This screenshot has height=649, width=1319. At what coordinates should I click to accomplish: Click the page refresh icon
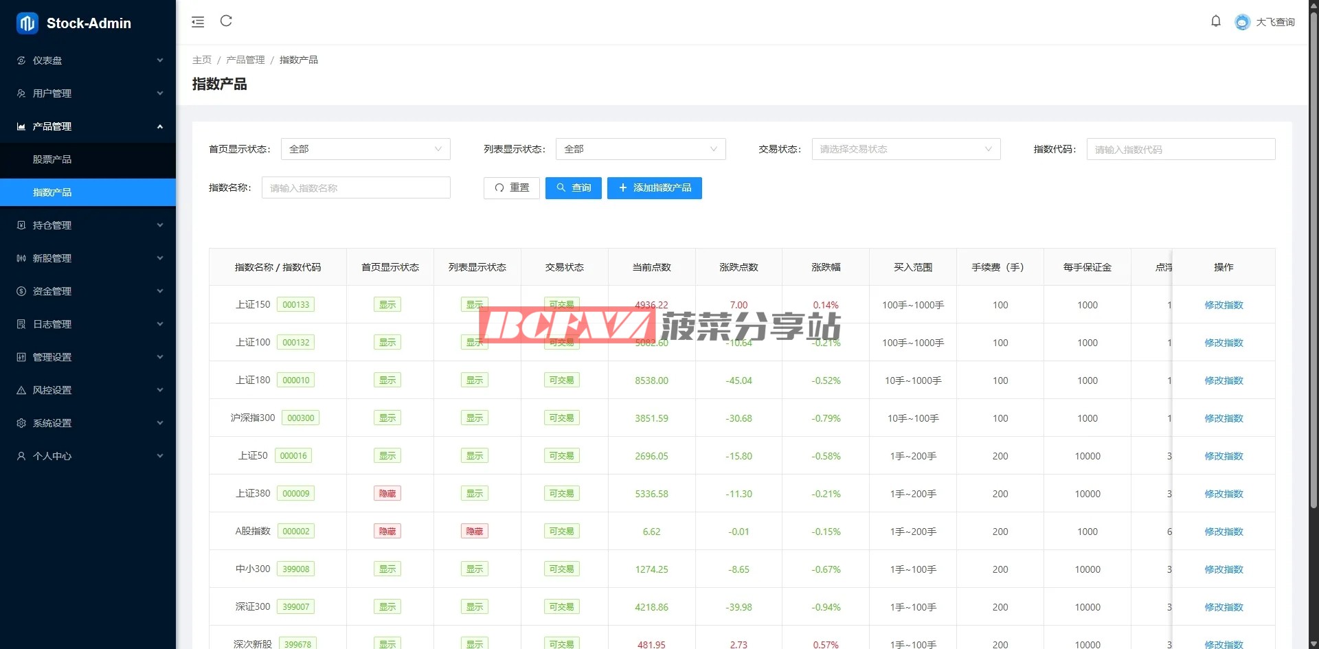(x=226, y=21)
